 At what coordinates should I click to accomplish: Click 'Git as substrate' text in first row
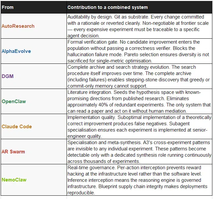click(x=132, y=17)
